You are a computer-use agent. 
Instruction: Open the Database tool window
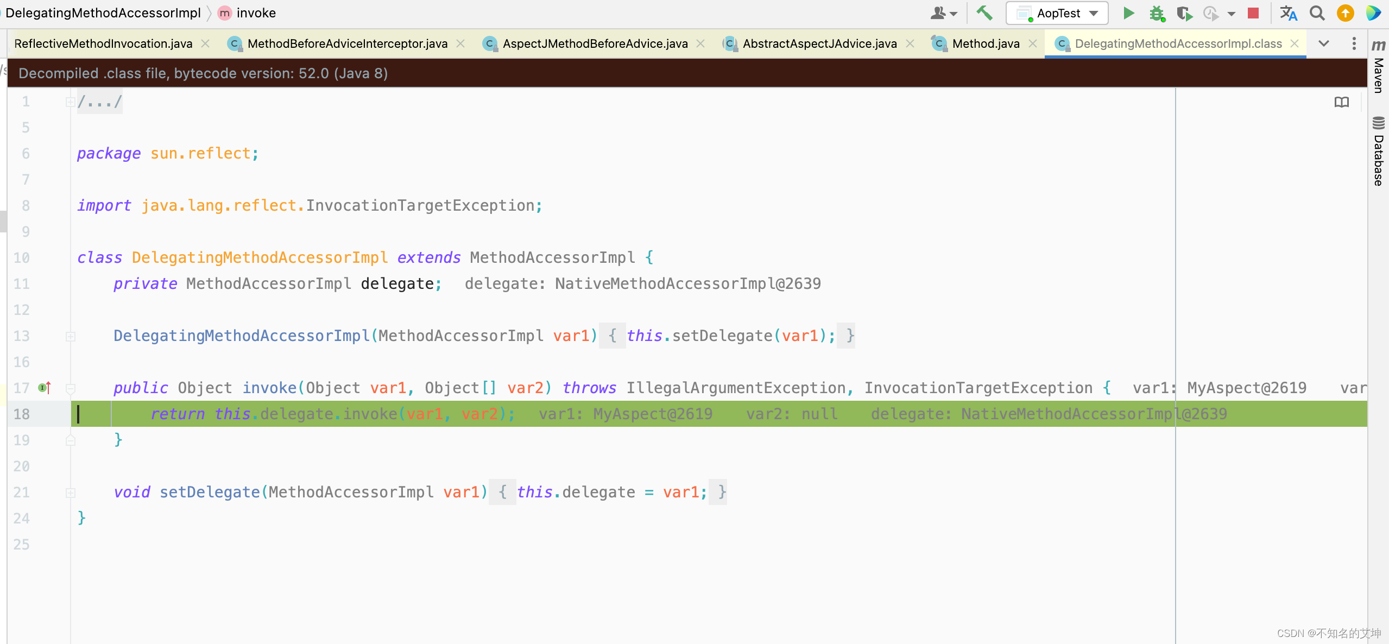(x=1378, y=151)
